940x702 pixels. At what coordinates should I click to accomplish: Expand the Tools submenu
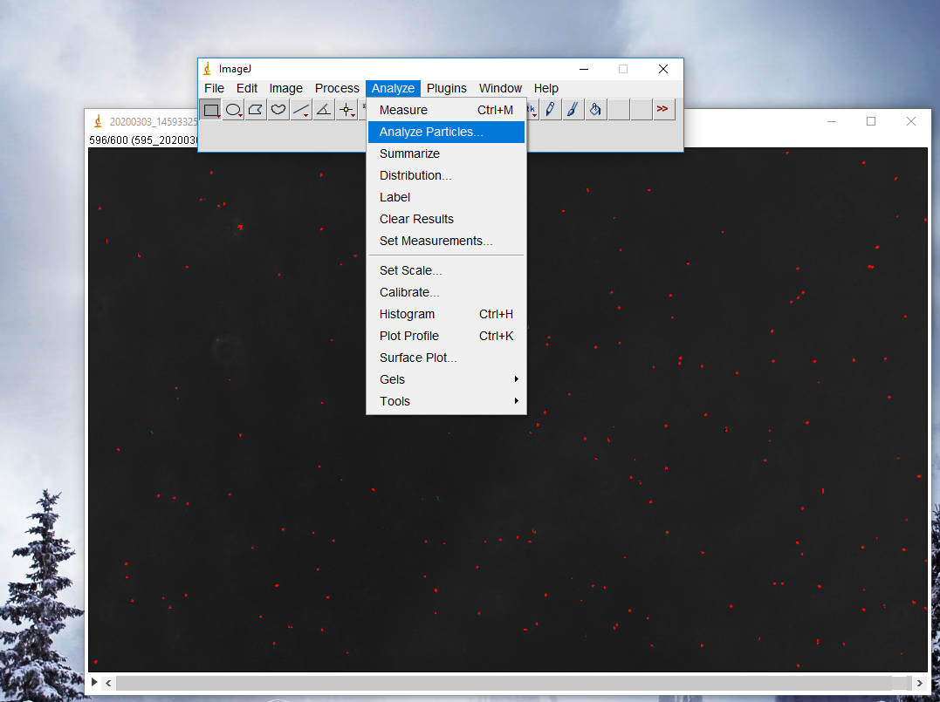[446, 401]
